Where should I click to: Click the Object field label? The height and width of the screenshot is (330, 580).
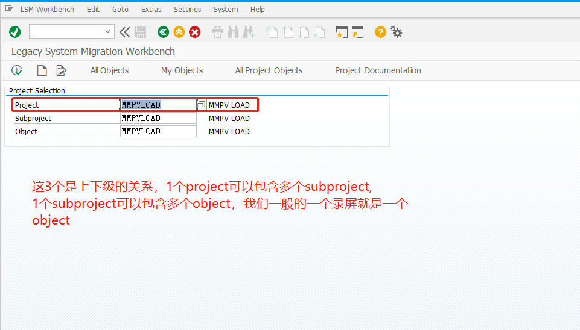27,132
